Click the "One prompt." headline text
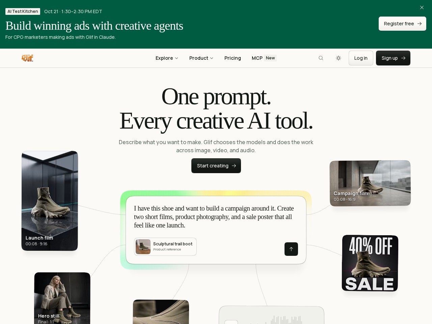Screen dimensions: 432x324 pos(216,97)
